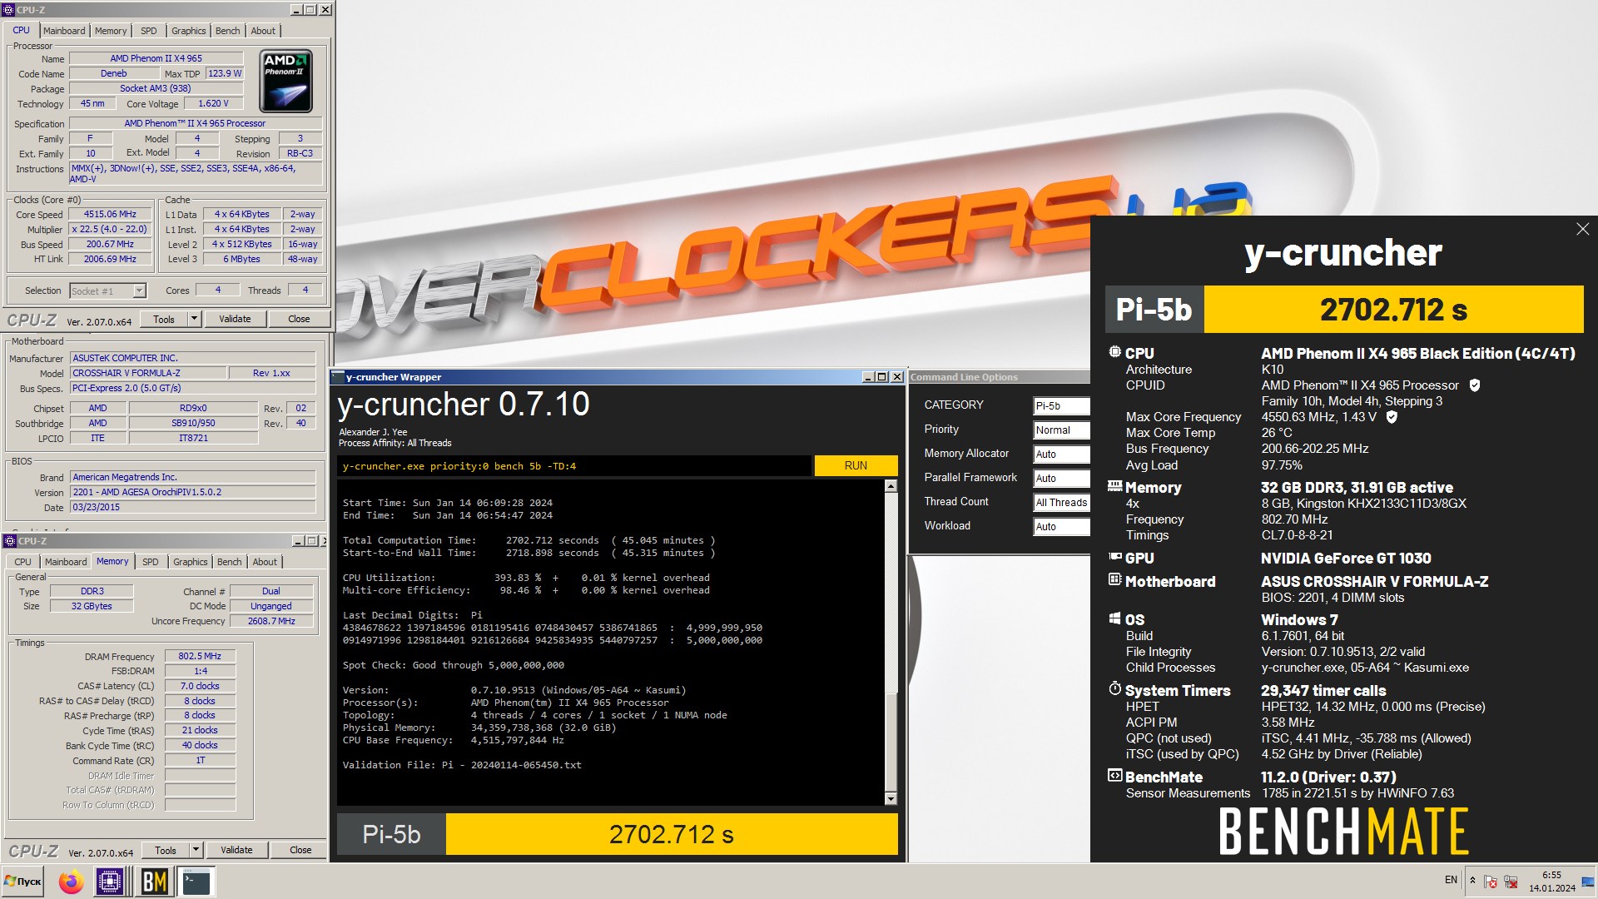
Task: Click Close in the lower CPU-Z window
Action: 300,850
